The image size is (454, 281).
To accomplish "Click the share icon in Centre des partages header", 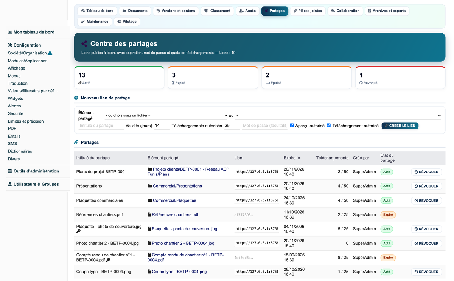I will (84, 44).
